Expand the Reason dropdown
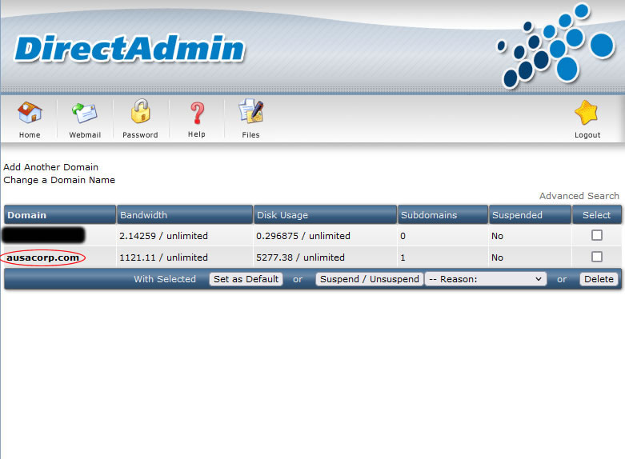This screenshot has width=625, height=459. (485, 279)
